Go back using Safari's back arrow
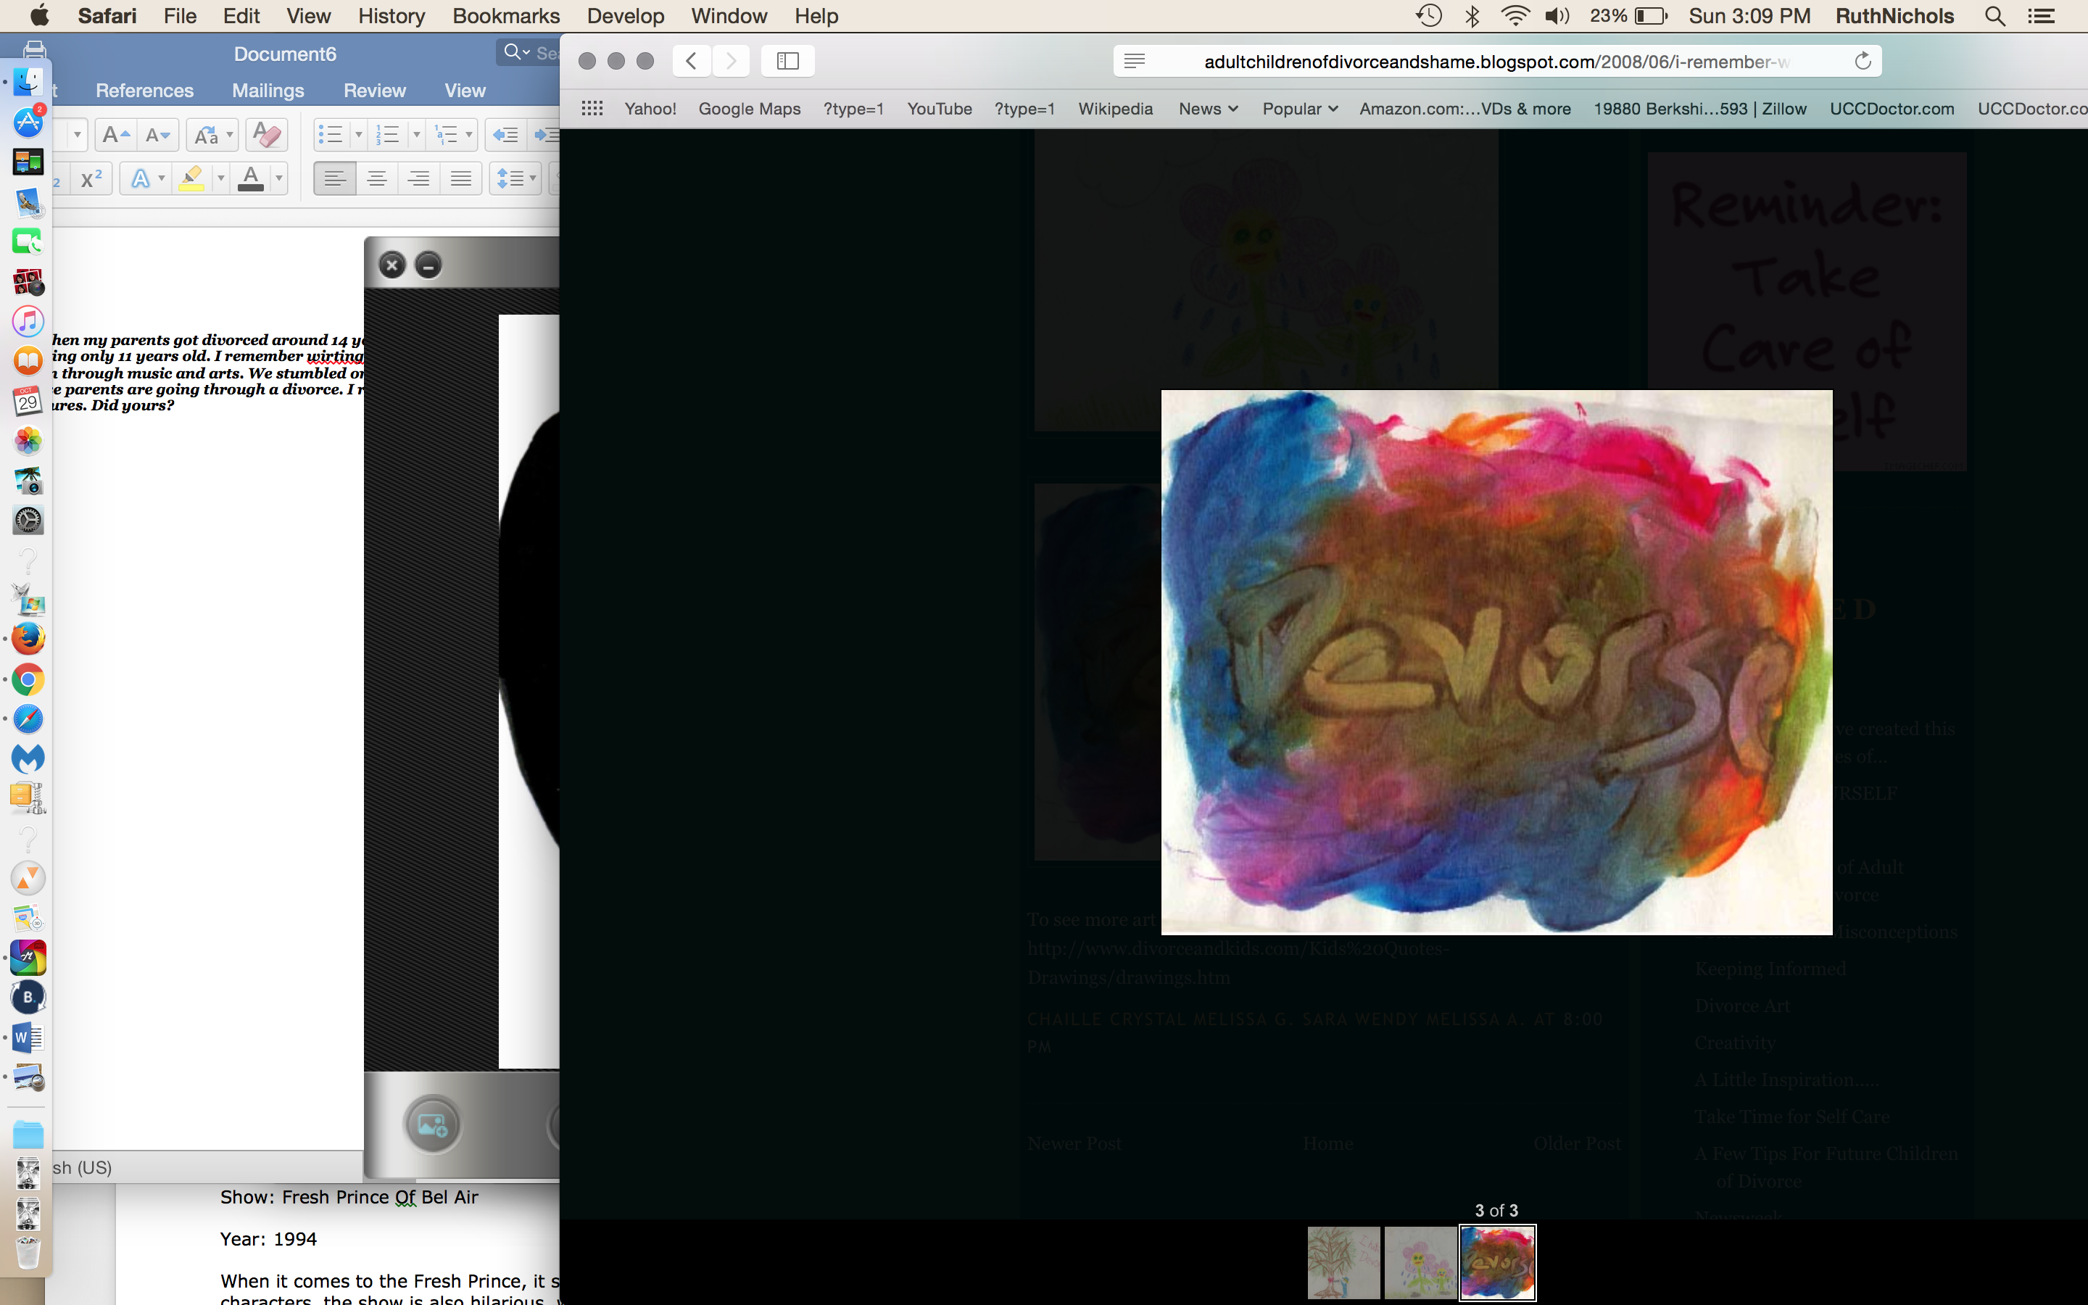 (691, 60)
